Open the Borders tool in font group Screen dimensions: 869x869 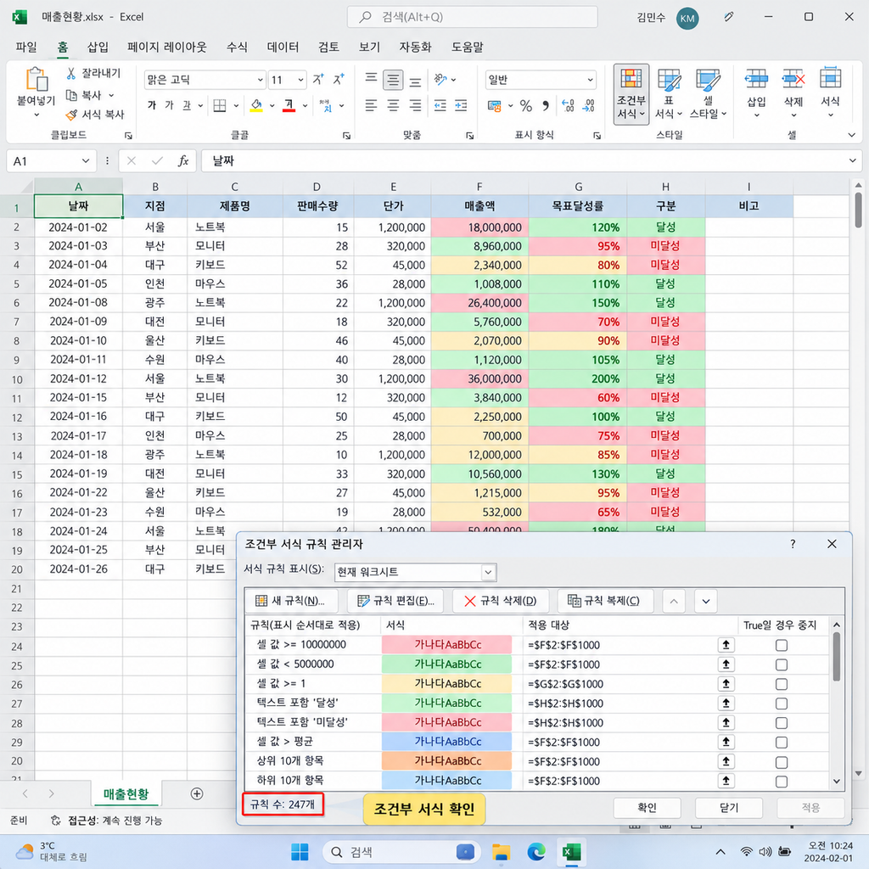click(220, 105)
